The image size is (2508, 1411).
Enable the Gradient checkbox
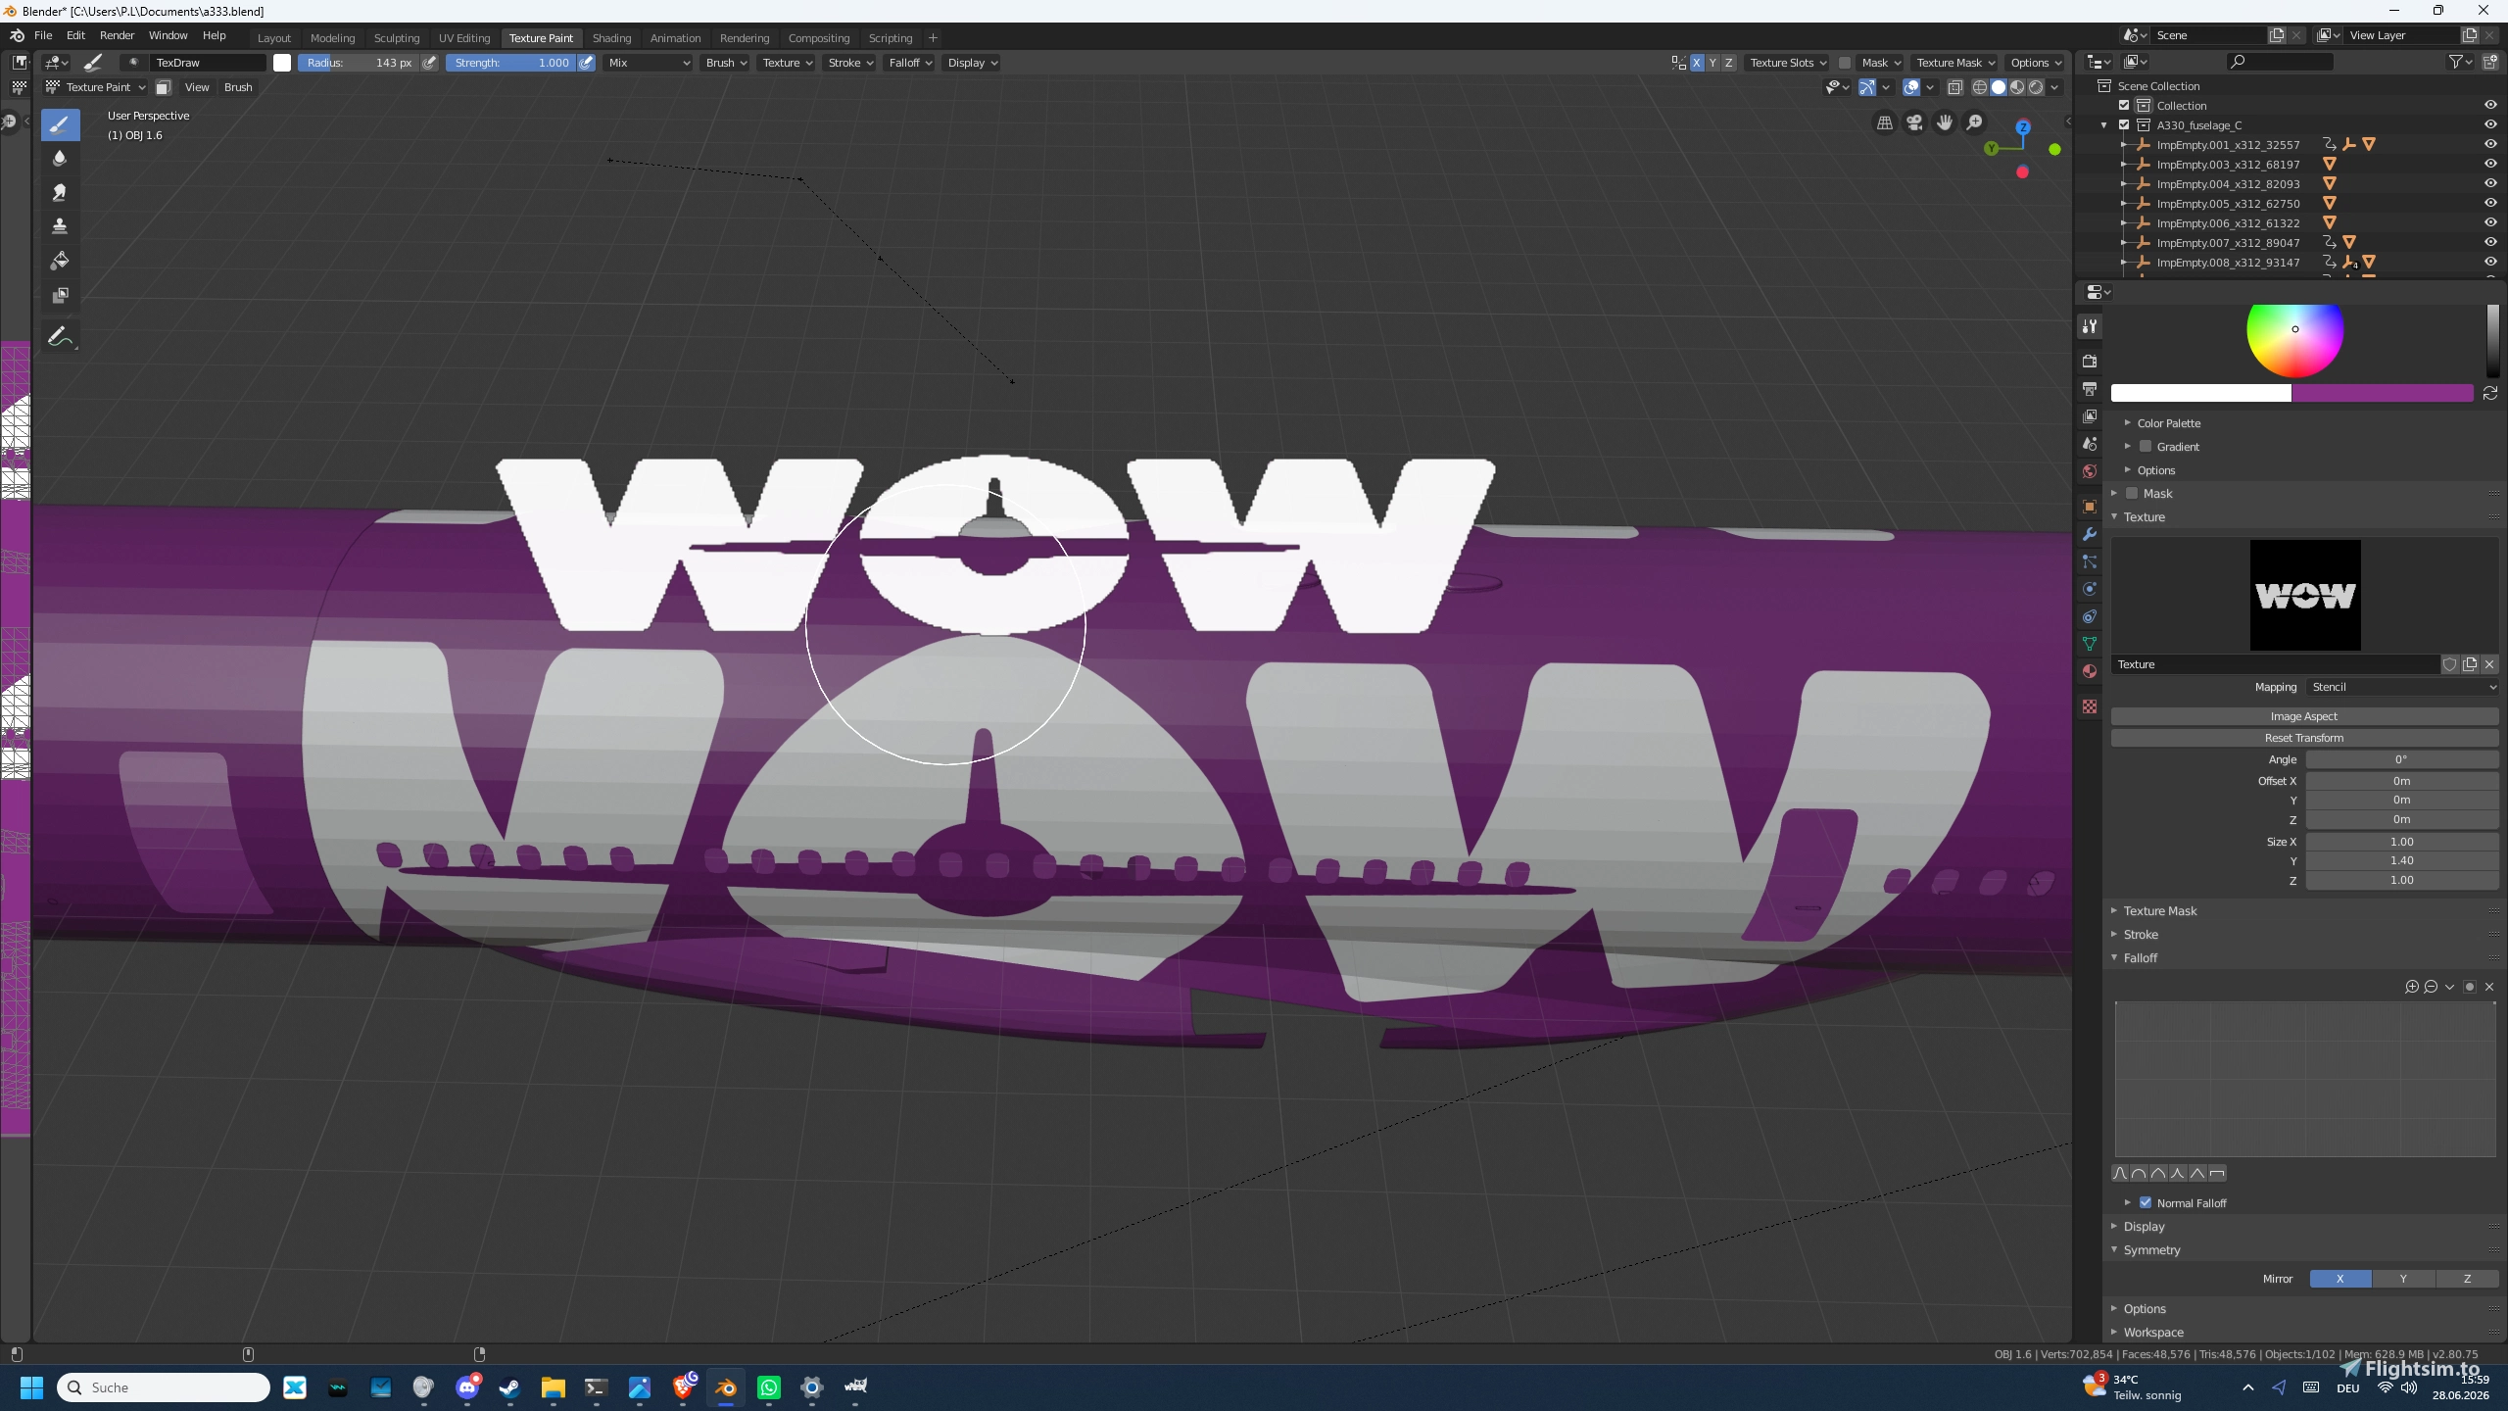click(2146, 447)
